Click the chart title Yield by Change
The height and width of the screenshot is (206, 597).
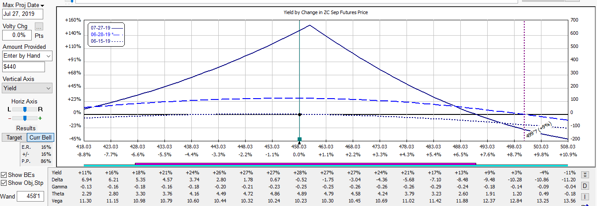click(326, 12)
